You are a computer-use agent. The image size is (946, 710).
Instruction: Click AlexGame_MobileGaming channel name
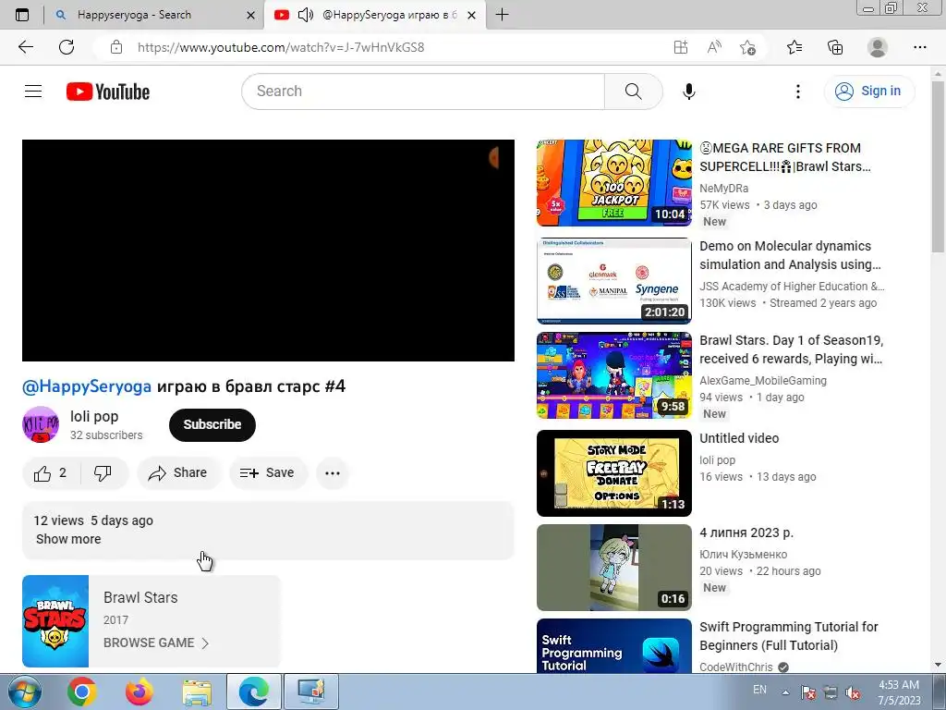763,381
